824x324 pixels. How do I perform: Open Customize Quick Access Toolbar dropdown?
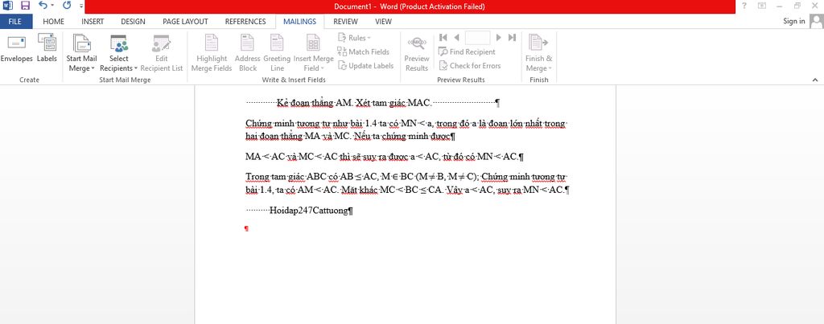(81, 6)
